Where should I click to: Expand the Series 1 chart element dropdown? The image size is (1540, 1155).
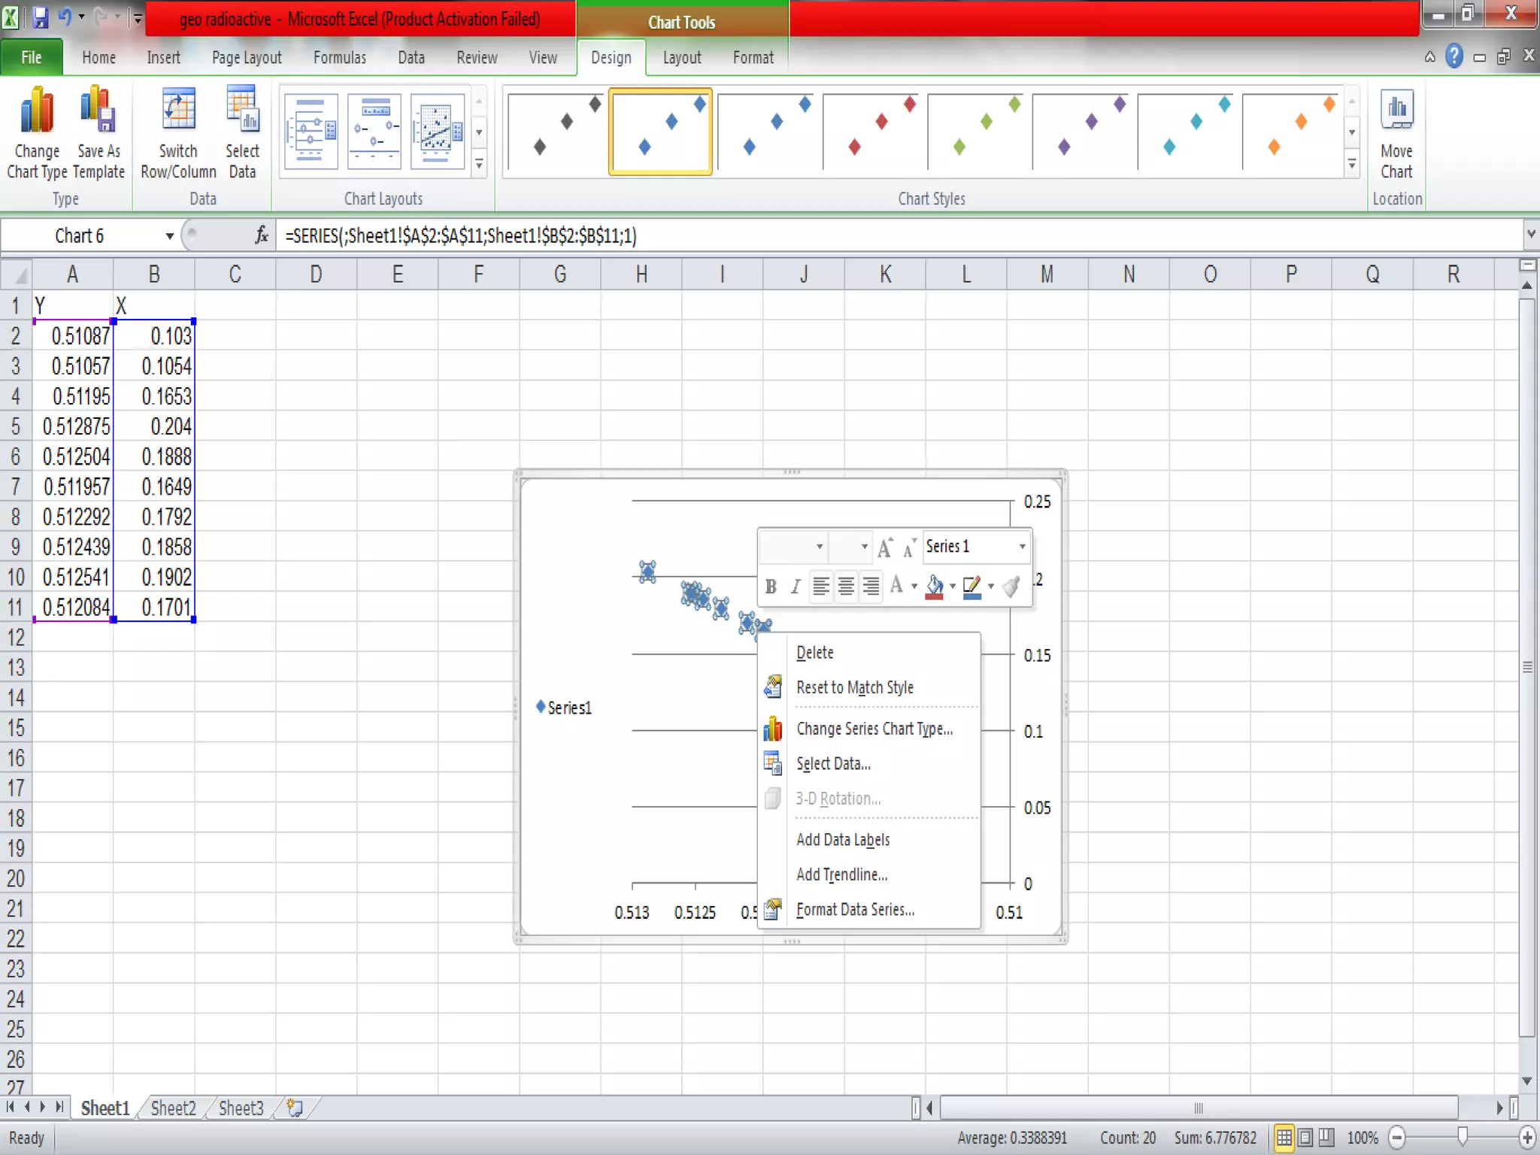click(x=1022, y=547)
